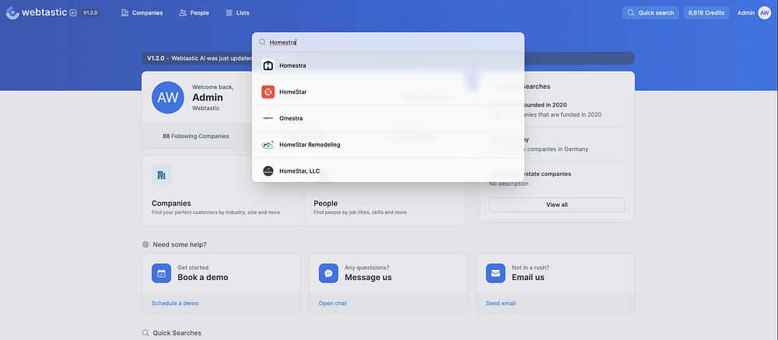Click the Companies building icon on card
This screenshot has height=340, width=778.
[161, 175]
